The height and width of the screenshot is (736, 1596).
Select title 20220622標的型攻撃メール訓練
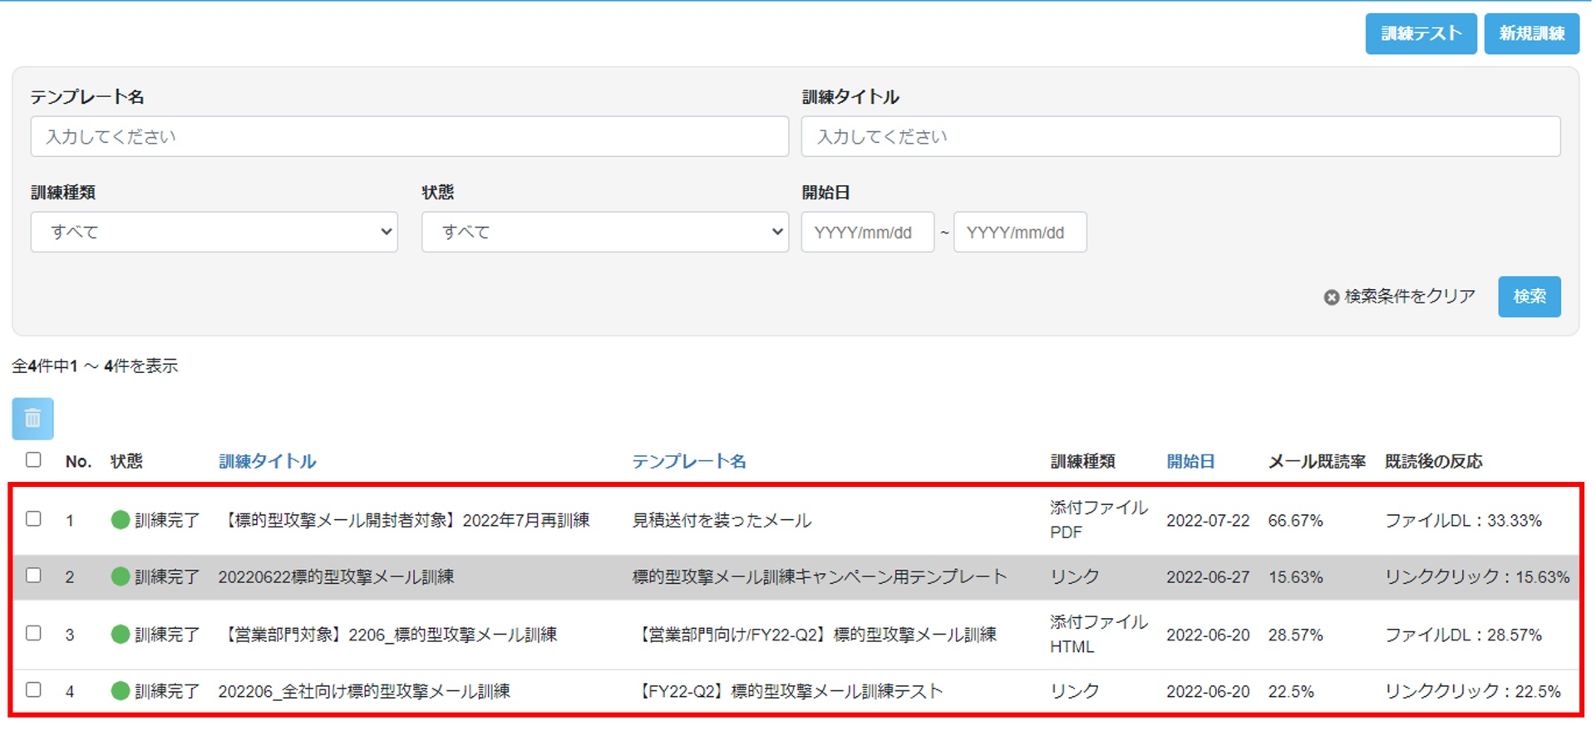pos(336,577)
